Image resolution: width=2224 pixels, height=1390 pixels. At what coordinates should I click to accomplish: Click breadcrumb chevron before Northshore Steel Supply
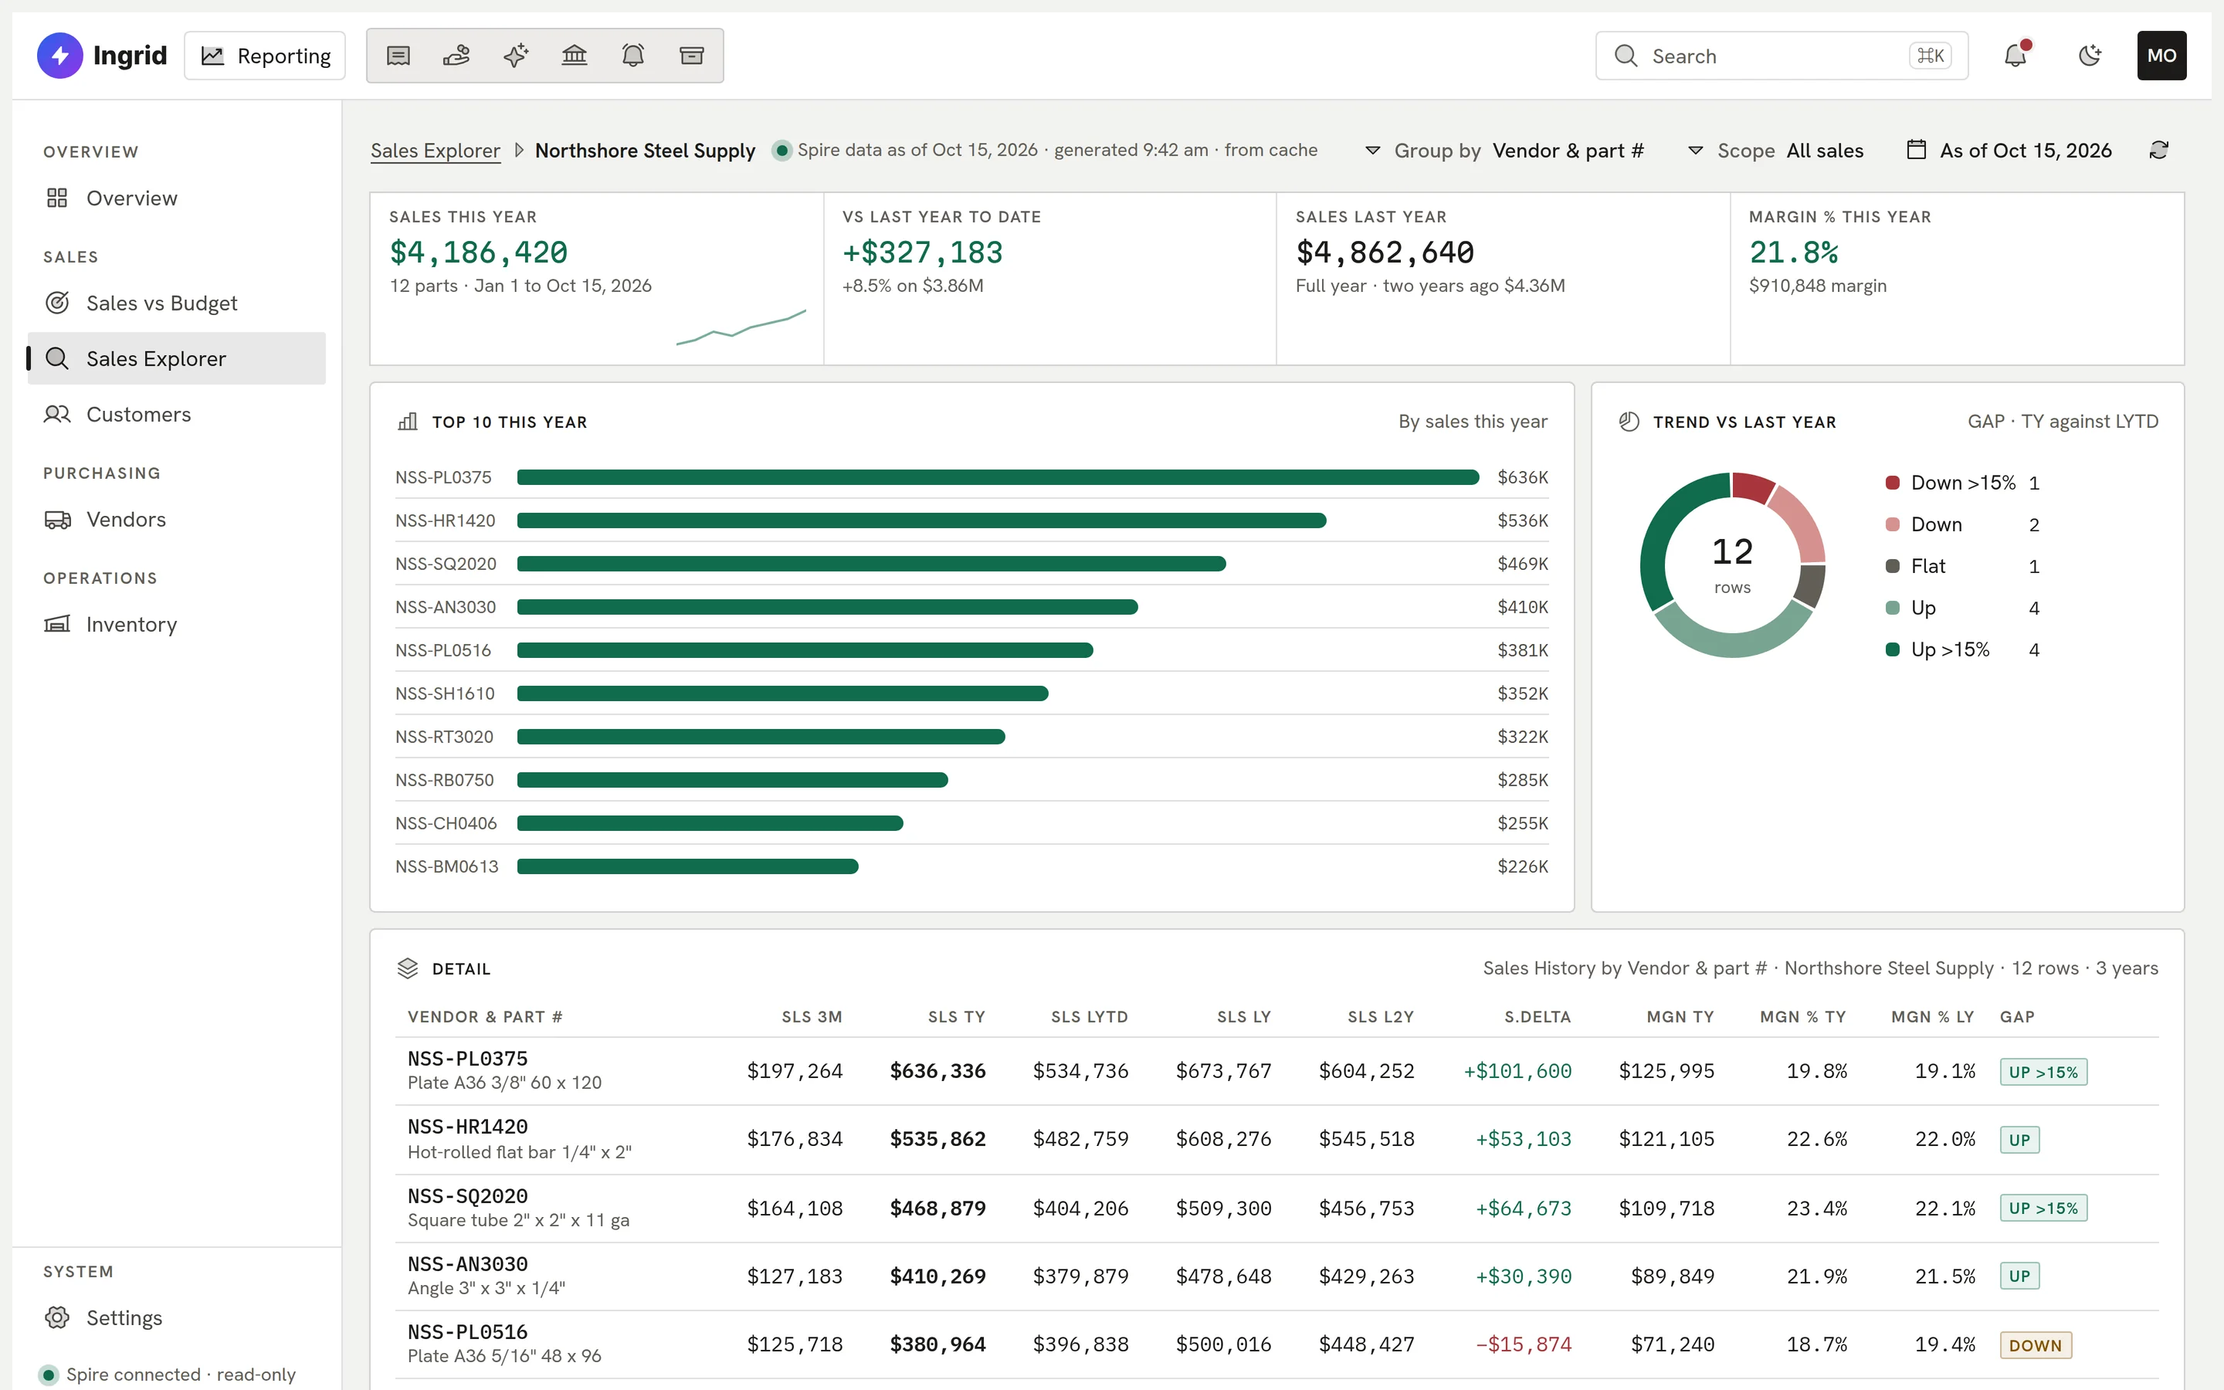(518, 151)
